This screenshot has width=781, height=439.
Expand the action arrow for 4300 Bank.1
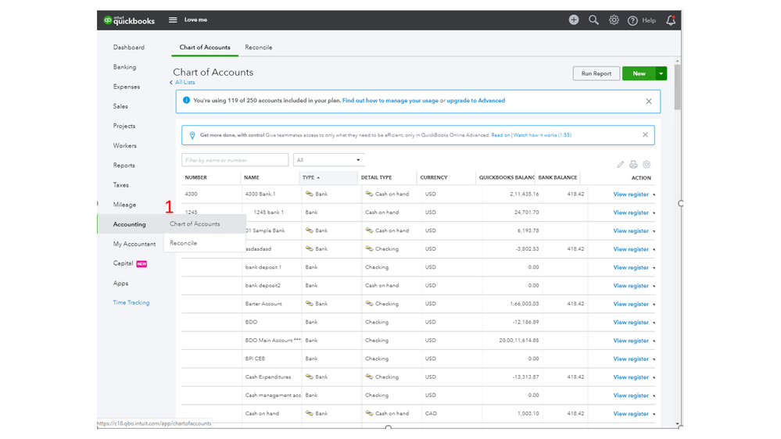[x=654, y=195]
